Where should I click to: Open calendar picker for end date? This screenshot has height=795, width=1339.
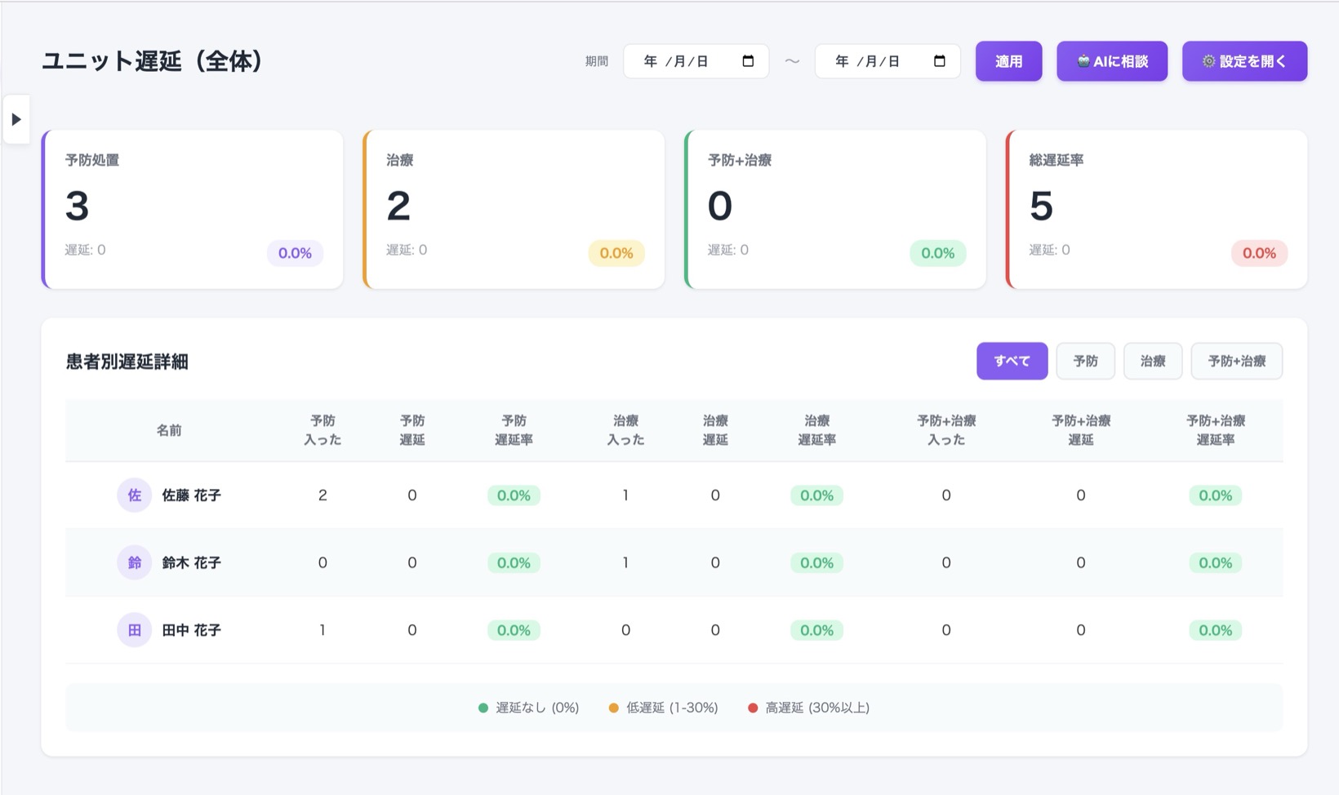tap(940, 61)
